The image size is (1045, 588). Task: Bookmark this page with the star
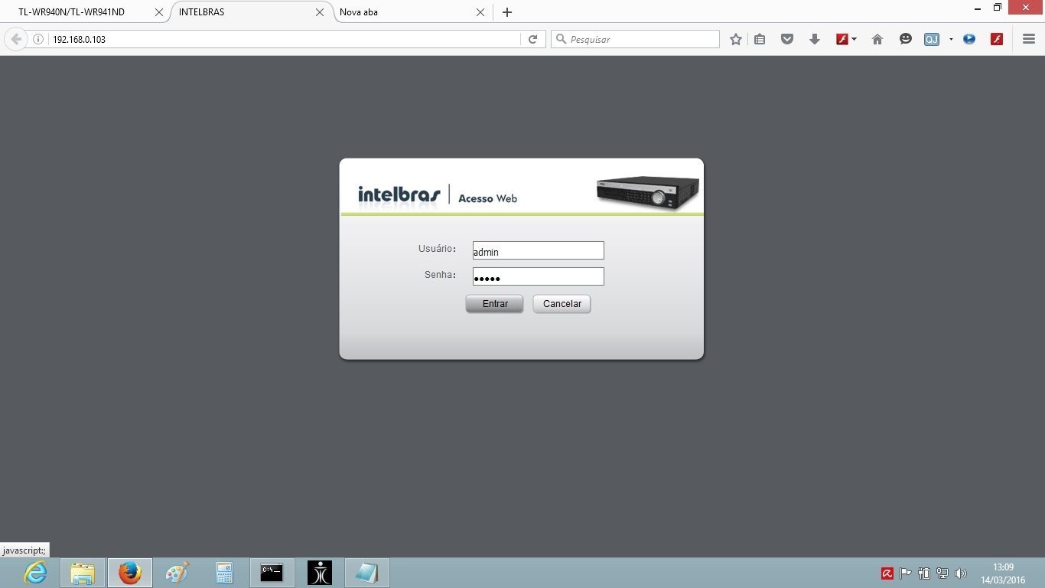tap(736, 39)
